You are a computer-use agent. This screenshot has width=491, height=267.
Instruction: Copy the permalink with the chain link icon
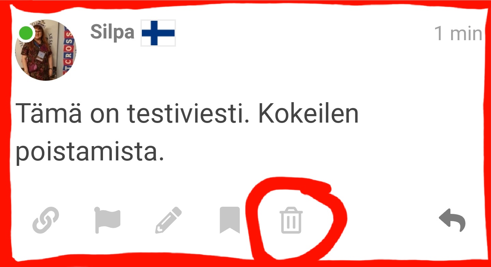pos(46,221)
